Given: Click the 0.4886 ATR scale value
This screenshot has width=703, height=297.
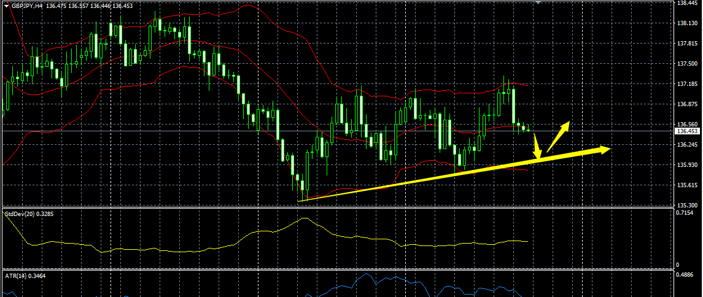Looking at the screenshot, I should 685,276.
